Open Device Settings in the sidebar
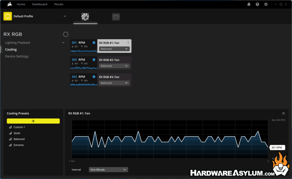This screenshot has width=292, height=179. (17, 56)
